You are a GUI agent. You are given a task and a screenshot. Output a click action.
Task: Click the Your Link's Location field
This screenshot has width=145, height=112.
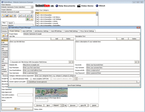25,95
